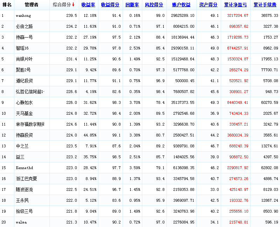Click the red sort arrow beside 综合得分
Screen dimensions: 280x227
pyautogui.click(x=73, y=5)
